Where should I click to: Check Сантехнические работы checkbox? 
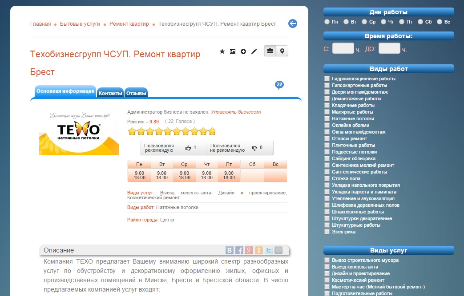coord(327,172)
